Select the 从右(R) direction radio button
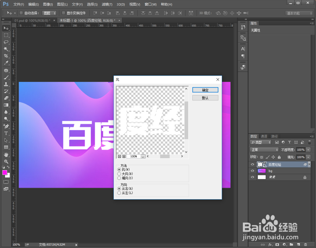 tap(119, 189)
